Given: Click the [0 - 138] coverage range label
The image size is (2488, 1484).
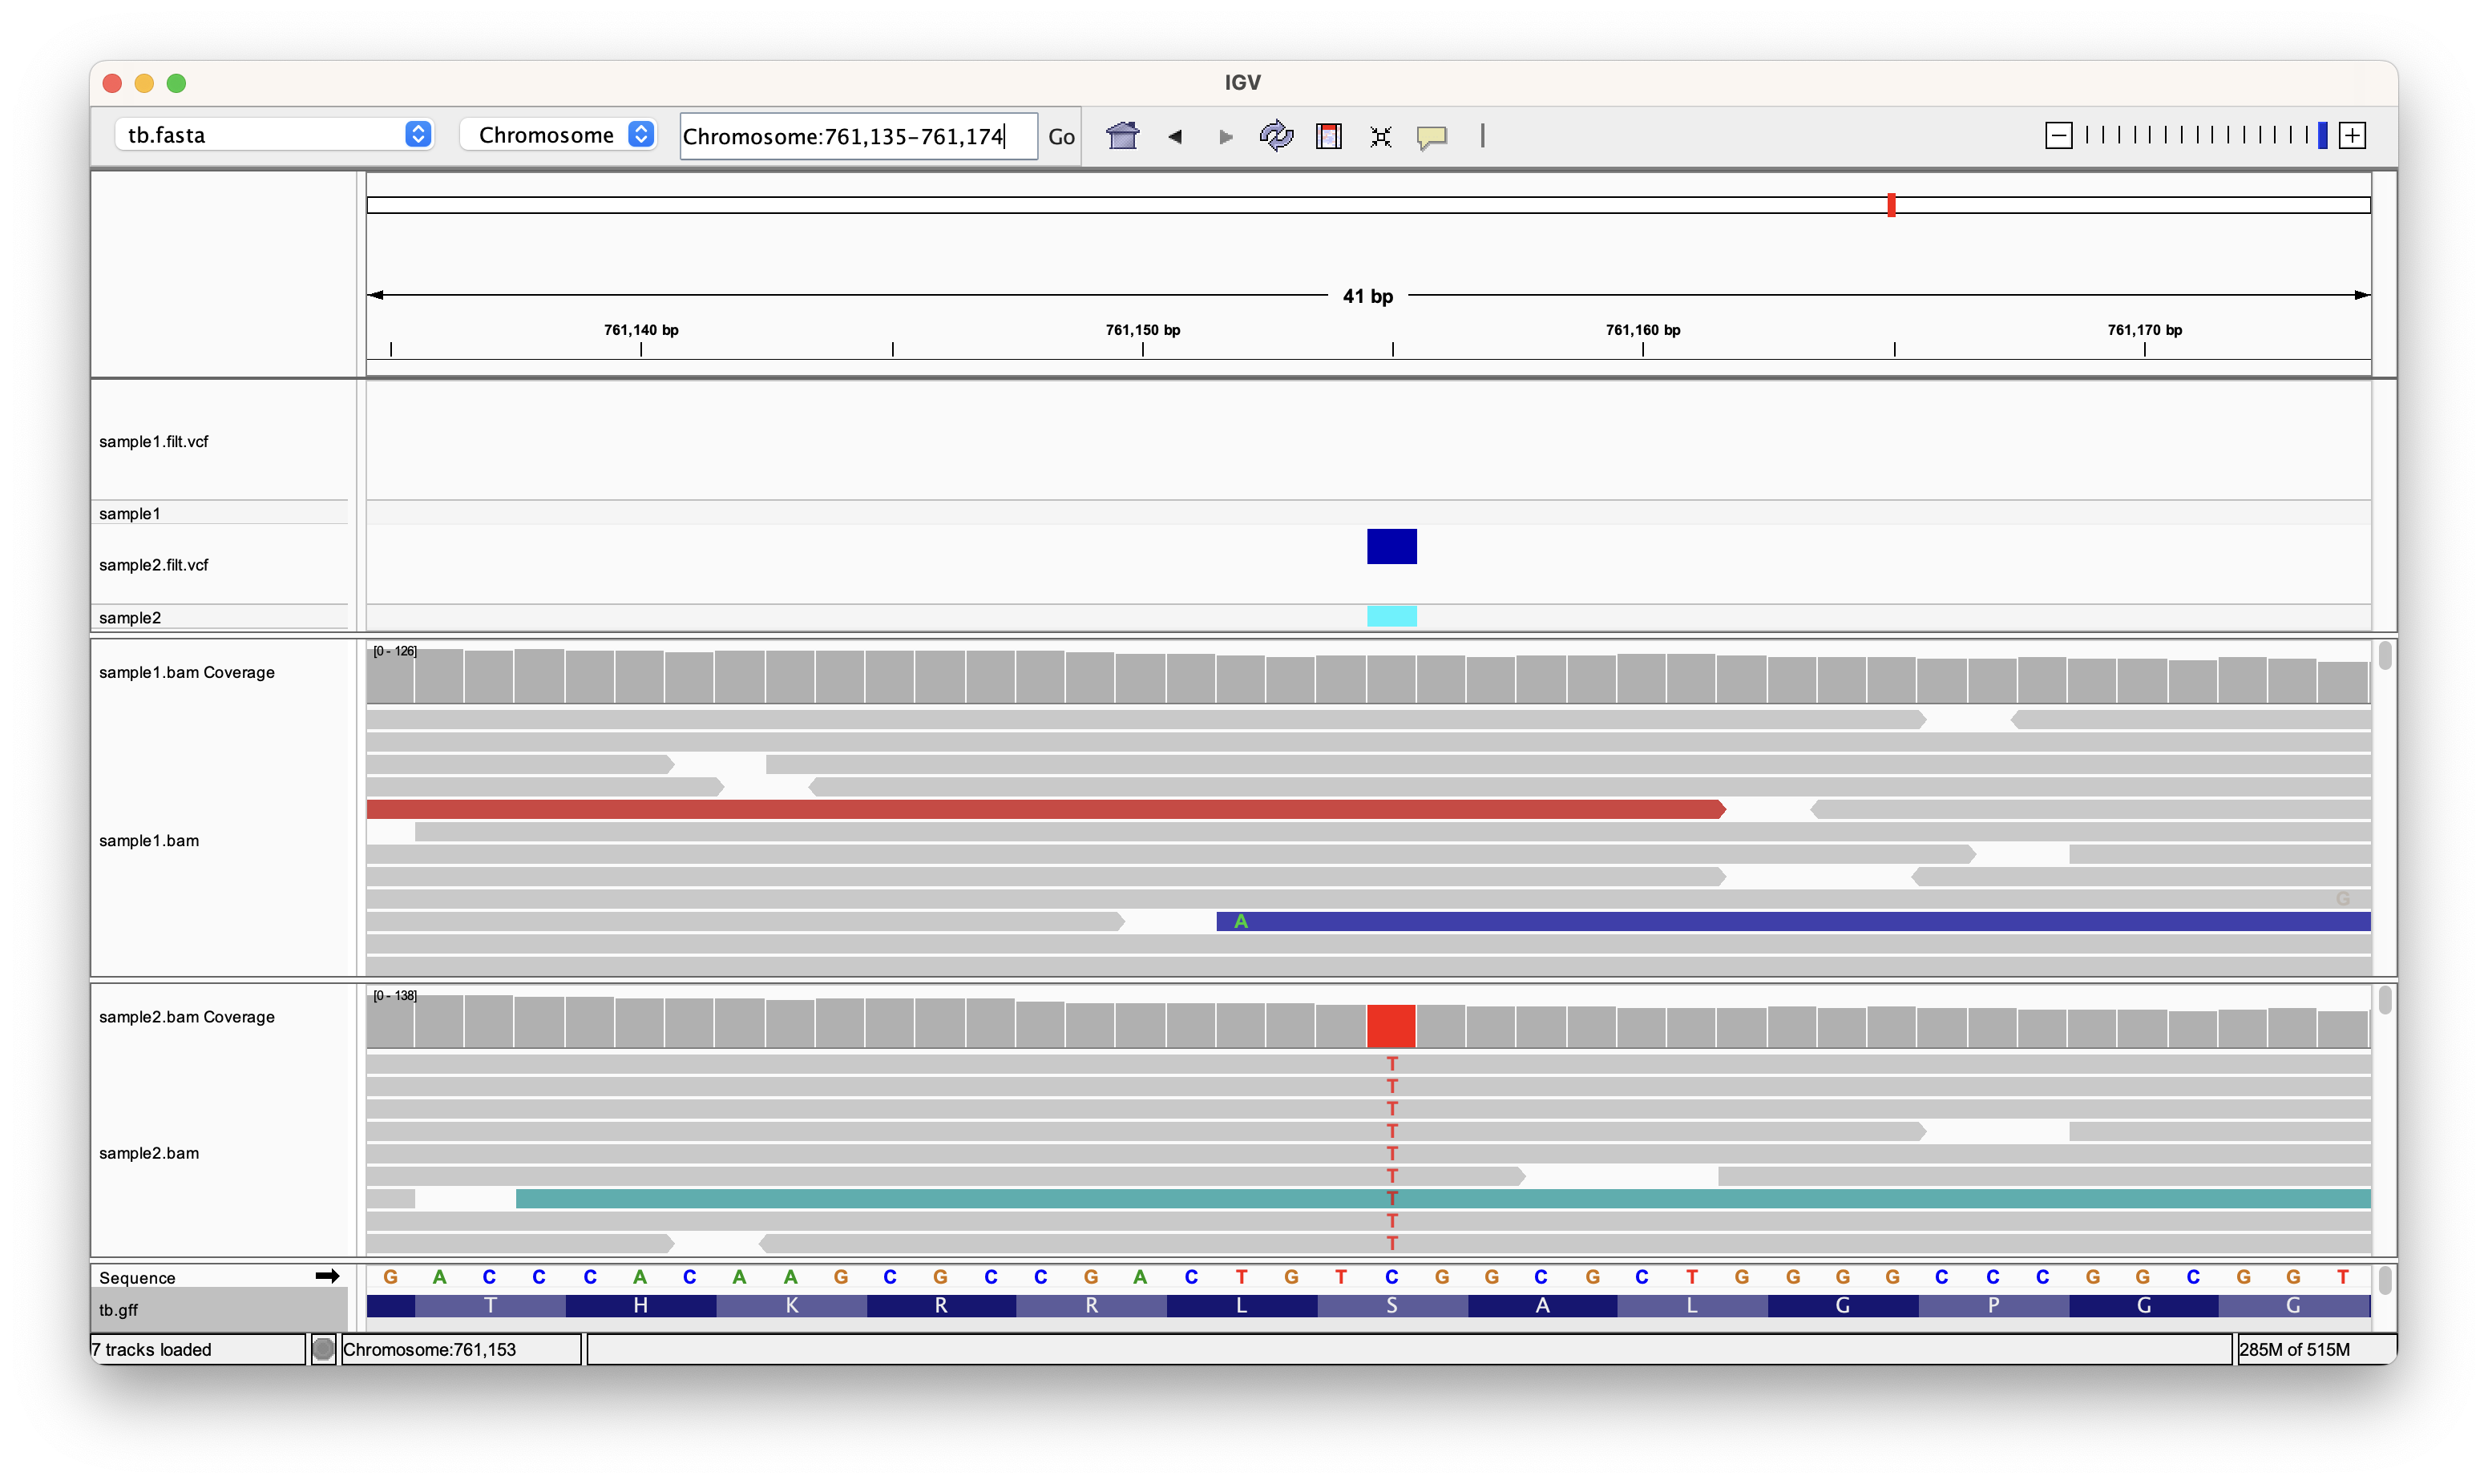Looking at the screenshot, I should [394, 995].
